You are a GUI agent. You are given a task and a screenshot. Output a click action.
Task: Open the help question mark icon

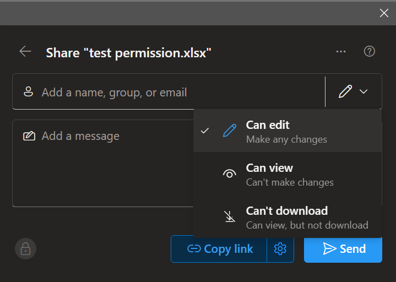(370, 51)
